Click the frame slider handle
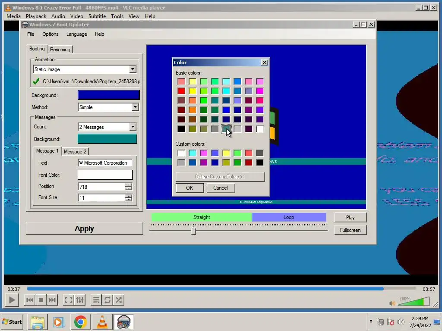442x331 pixels. (193, 231)
